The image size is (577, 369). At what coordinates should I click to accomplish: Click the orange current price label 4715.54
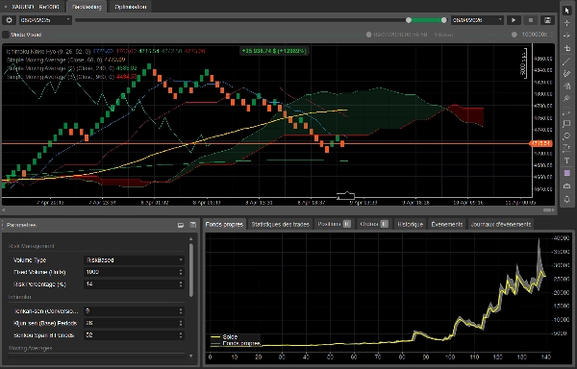(x=540, y=143)
